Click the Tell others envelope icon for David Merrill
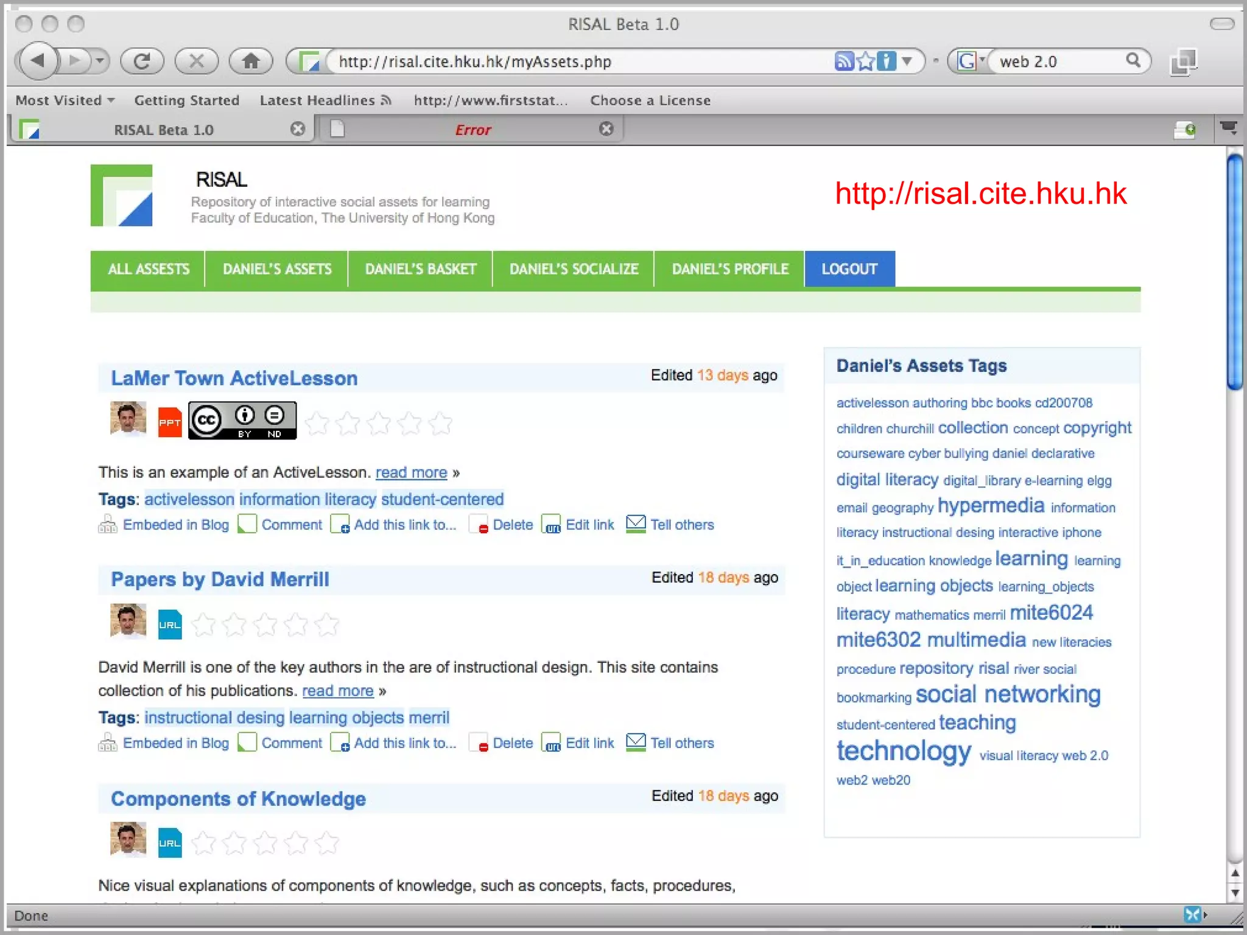Viewport: 1247px width, 935px height. [x=636, y=742]
